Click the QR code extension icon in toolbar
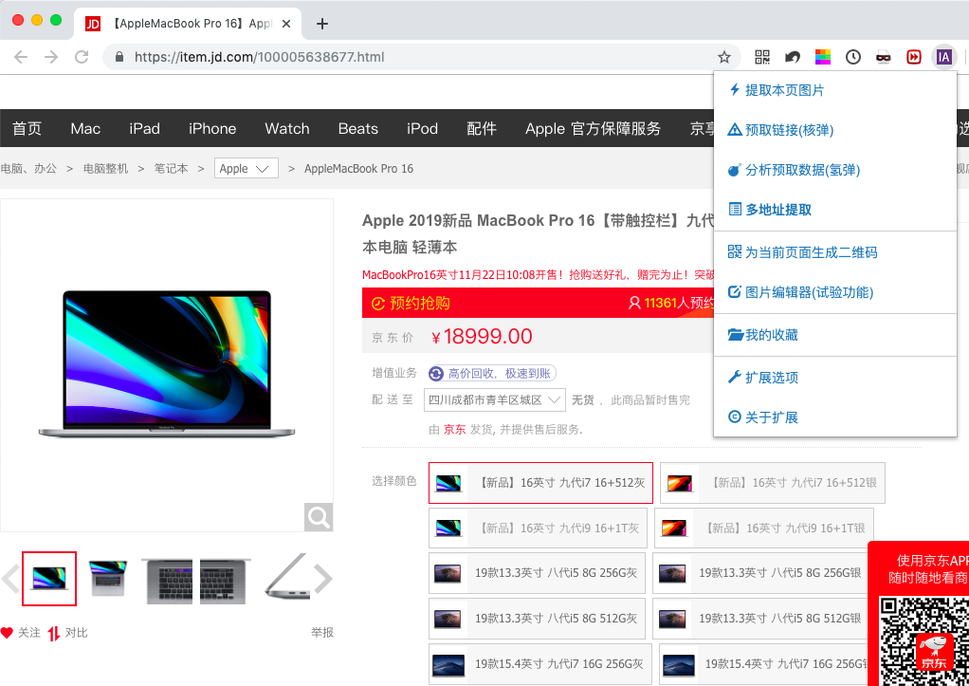969x686 pixels. click(762, 57)
